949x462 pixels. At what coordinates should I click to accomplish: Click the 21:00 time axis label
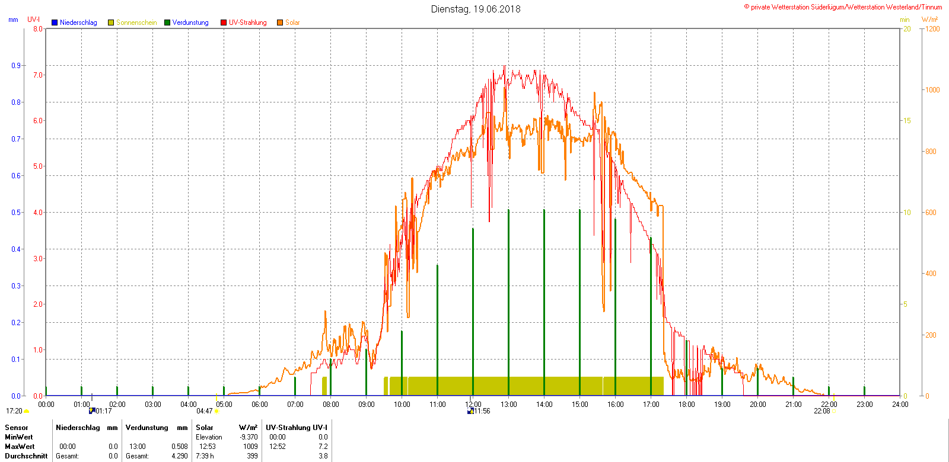[x=794, y=405]
